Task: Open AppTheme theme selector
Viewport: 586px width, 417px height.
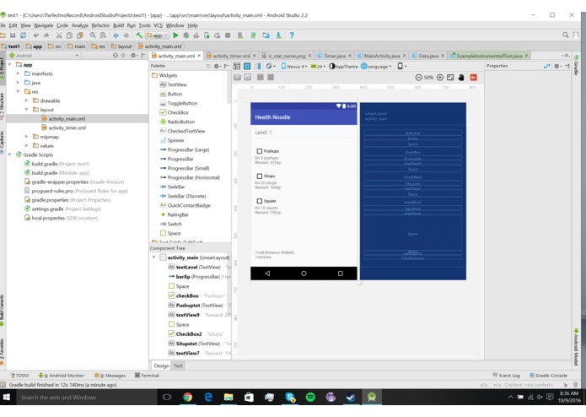Action: point(343,66)
